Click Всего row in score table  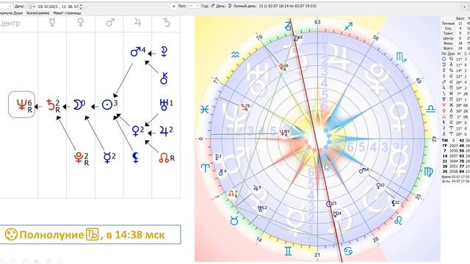coord(455,48)
